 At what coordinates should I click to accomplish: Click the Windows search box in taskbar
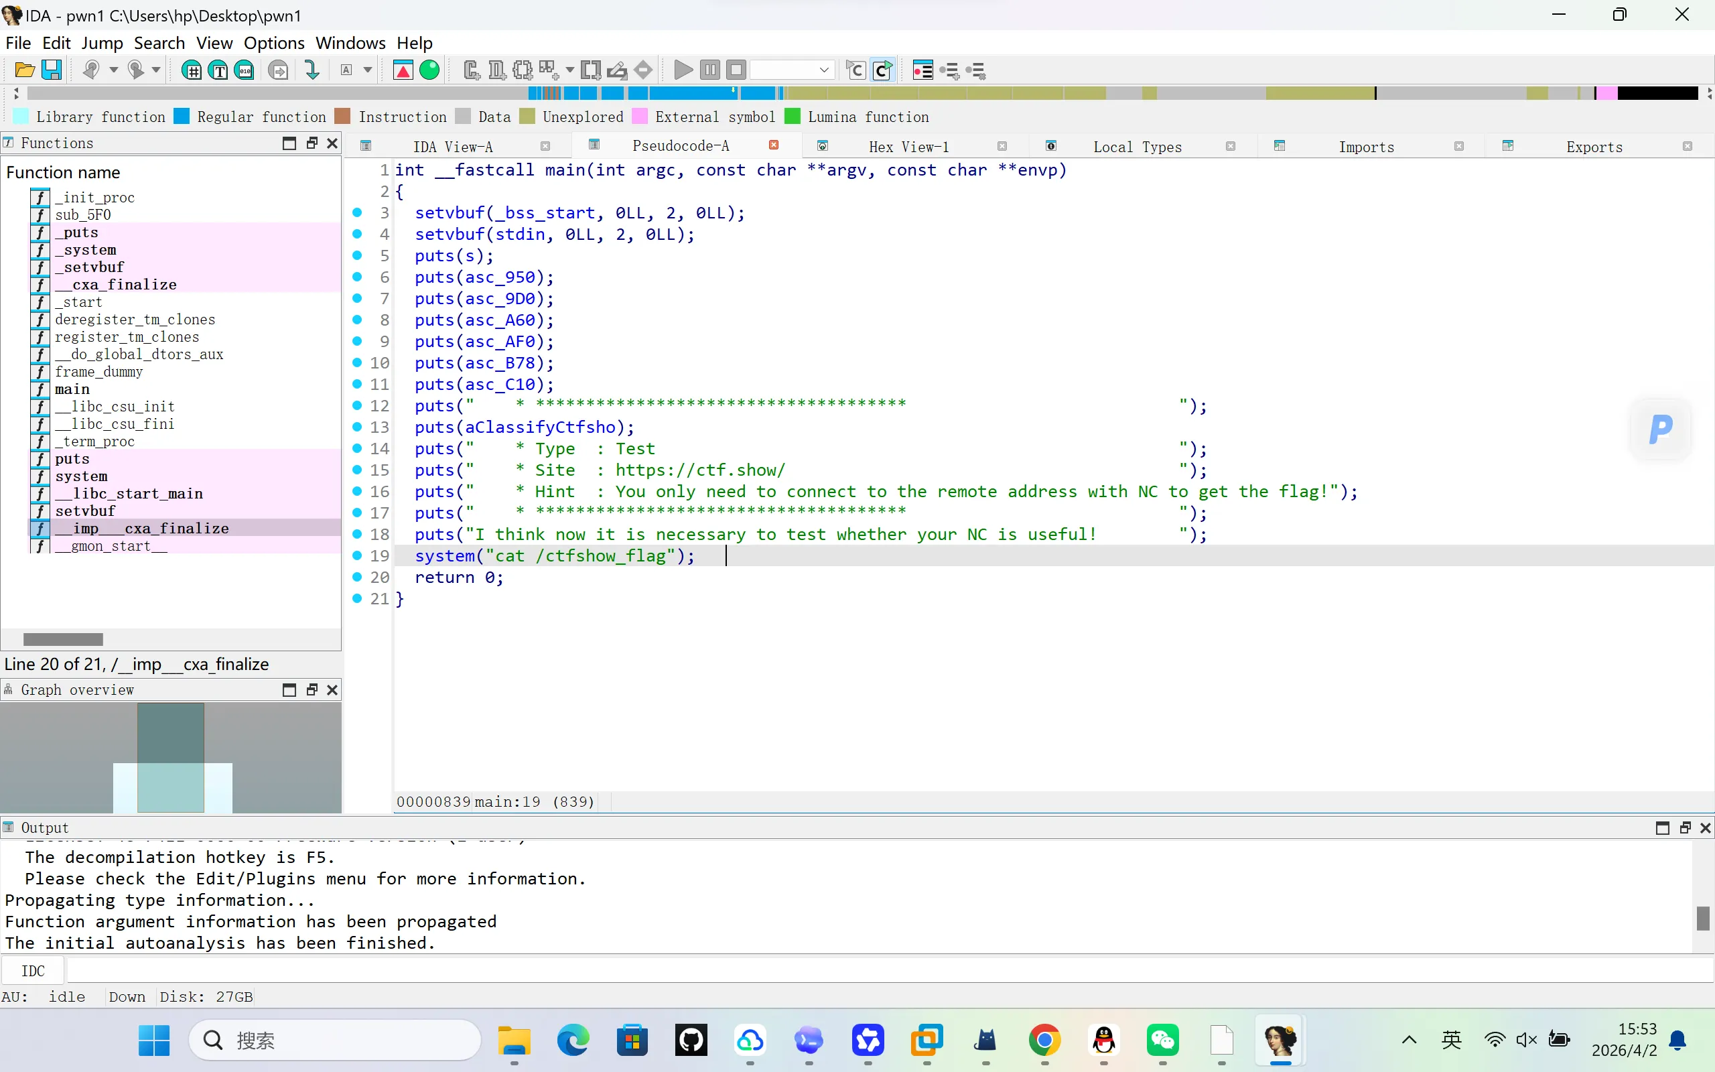(334, 1040)
